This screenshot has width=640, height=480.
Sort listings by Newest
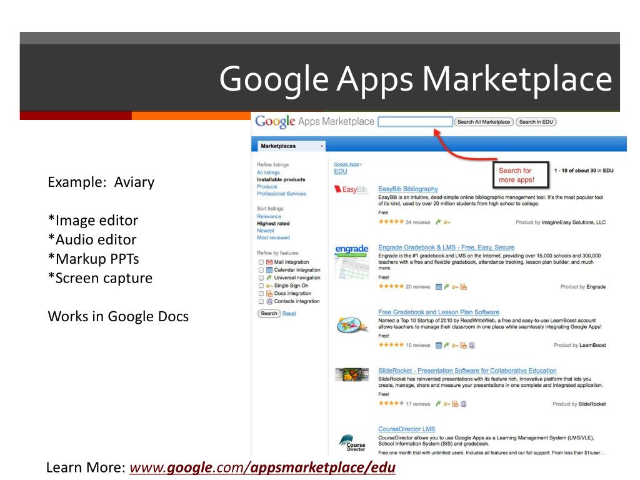(x=266, y=231)
